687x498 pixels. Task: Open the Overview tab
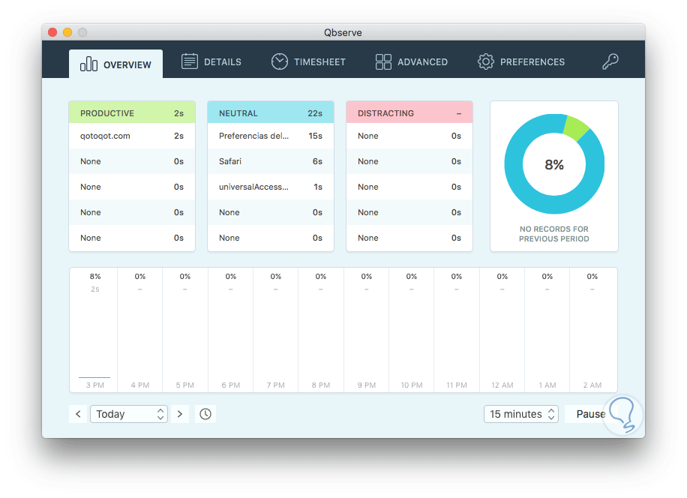[x=115, y=64]
